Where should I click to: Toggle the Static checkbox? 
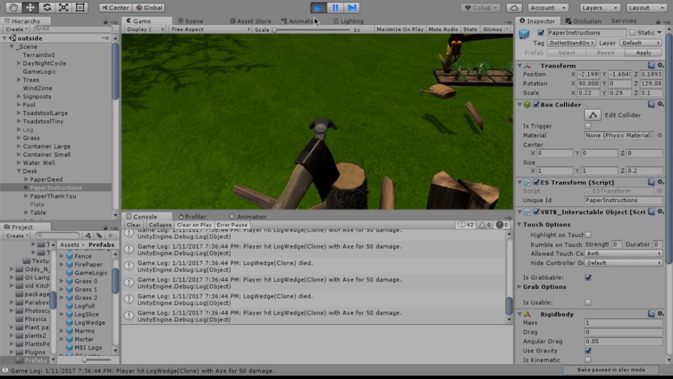pyautogui.click(x=633, y=33)
